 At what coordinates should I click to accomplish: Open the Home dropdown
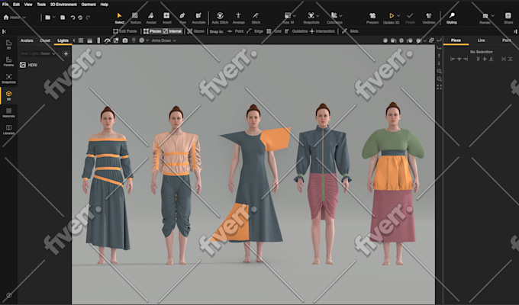click(x=15, y=18)
